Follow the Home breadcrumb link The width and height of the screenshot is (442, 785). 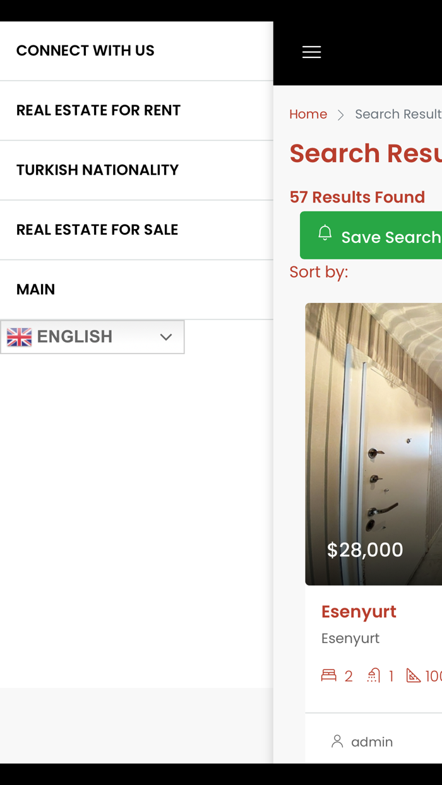(308, 114)
